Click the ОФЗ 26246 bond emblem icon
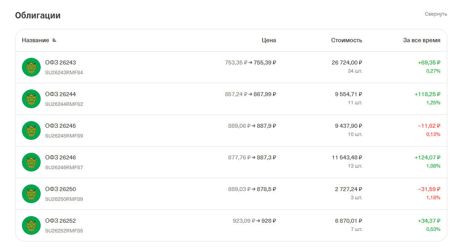The height and width of the screenshot is (252, 459). click(31, 162)
